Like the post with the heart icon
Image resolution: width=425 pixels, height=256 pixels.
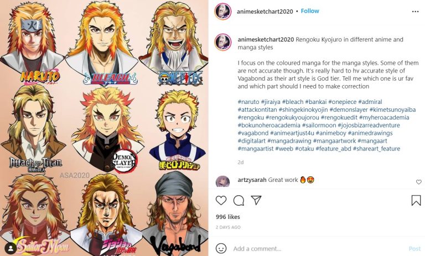click(x=221, y=201)
